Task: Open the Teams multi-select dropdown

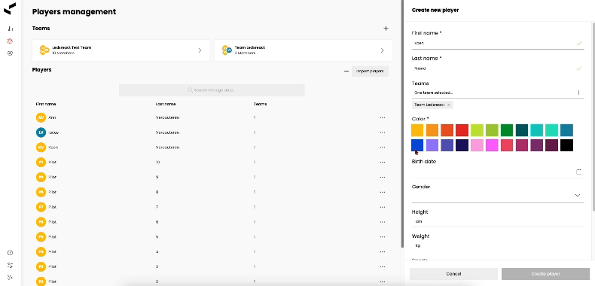Action: click(x=498, y=93)
